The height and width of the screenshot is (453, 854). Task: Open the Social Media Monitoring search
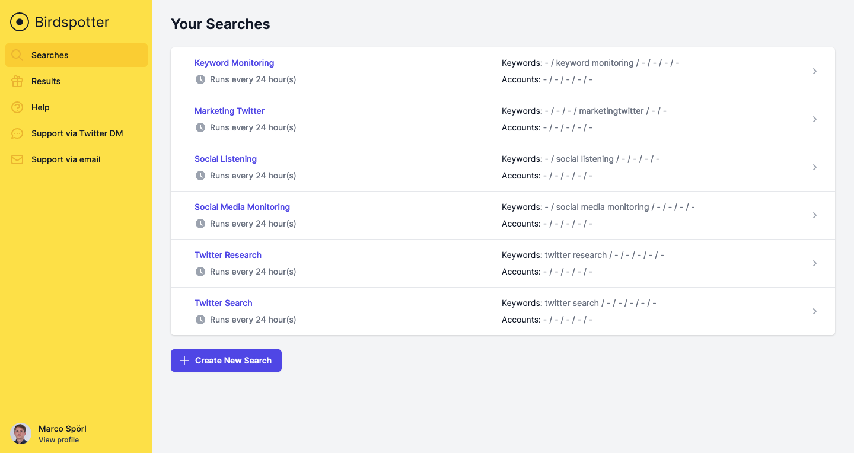pos(242,206)
